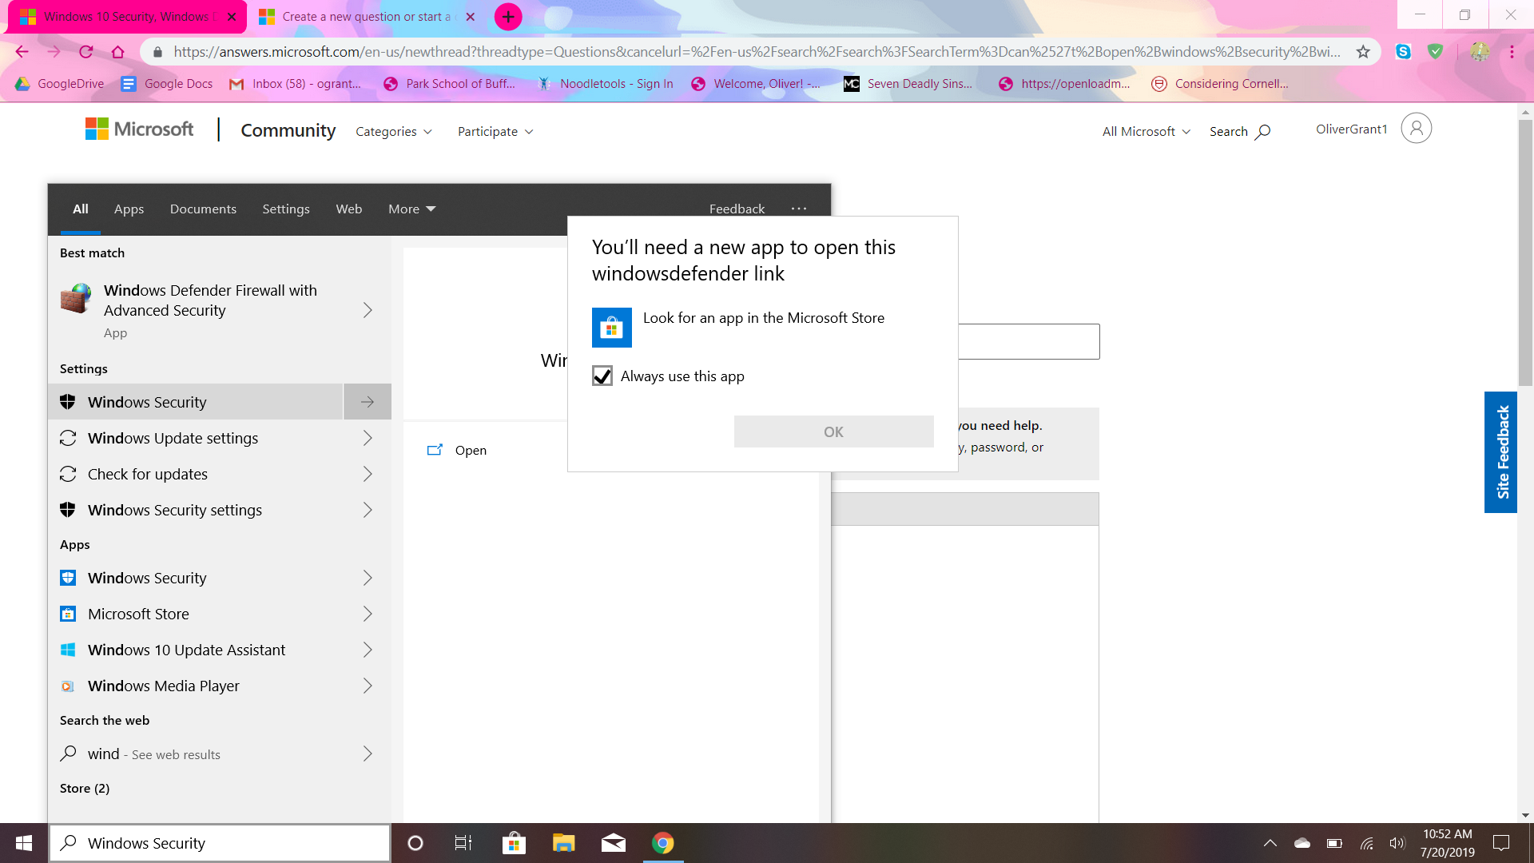Click Chrome icon in taskbar

tap(663, 843)
